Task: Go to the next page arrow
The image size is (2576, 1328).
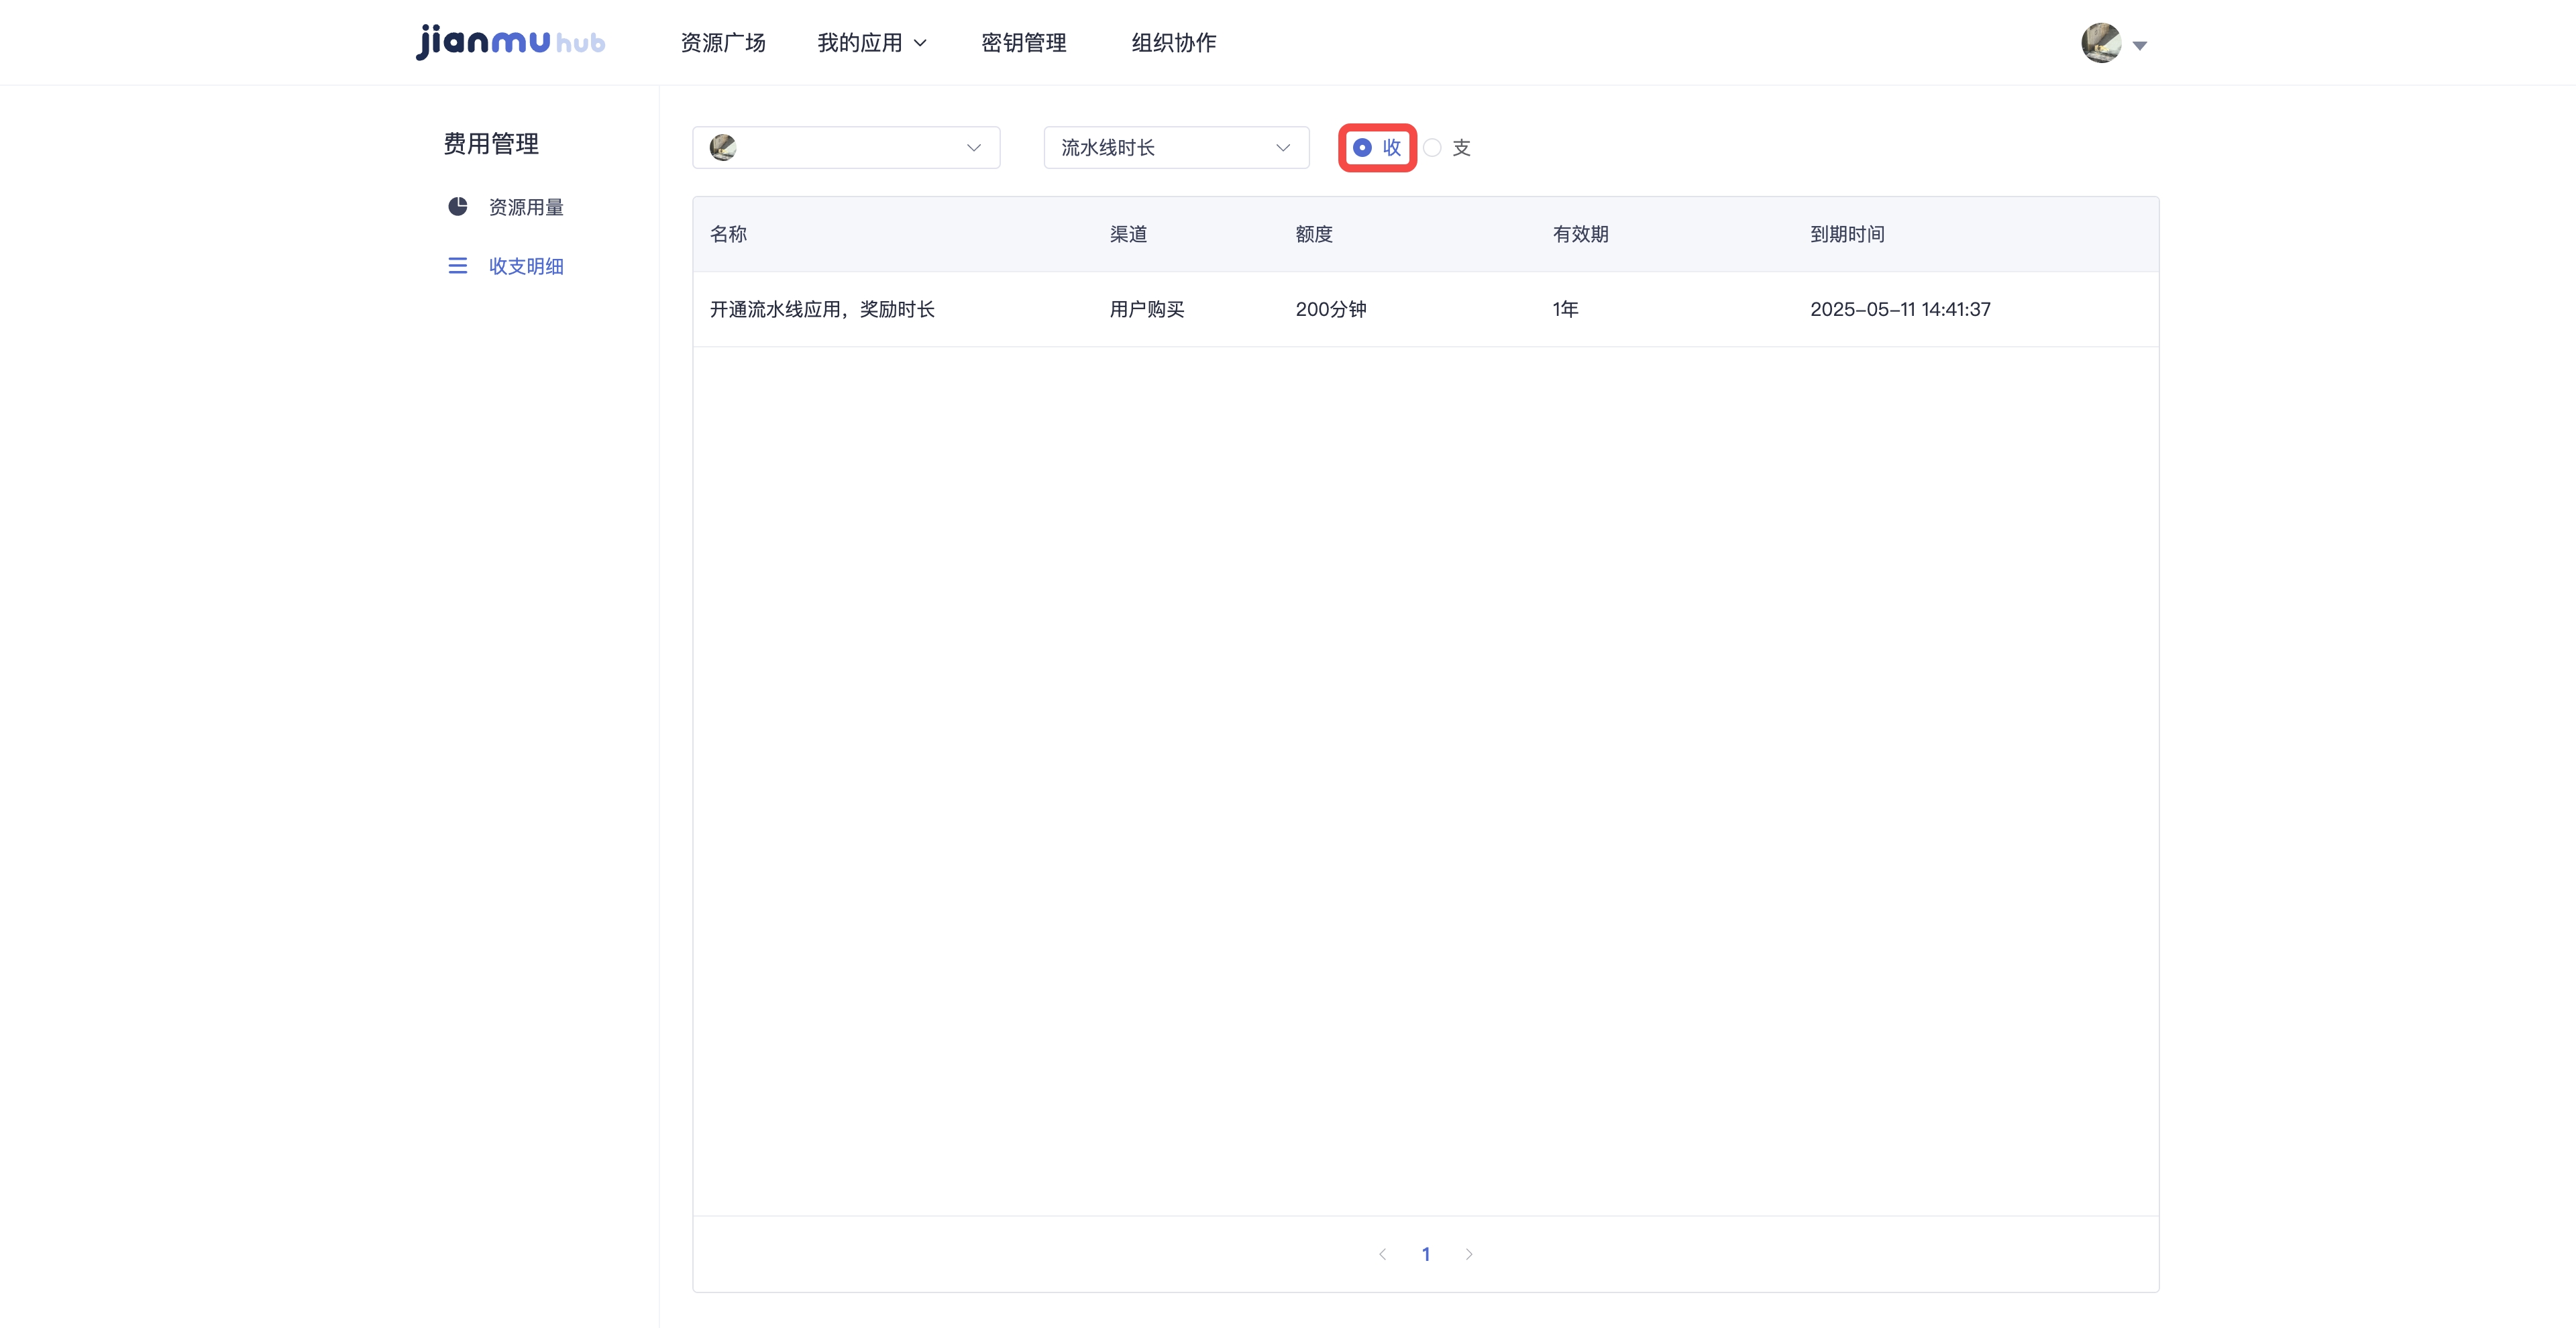Action: (x=1469, y=1254)
